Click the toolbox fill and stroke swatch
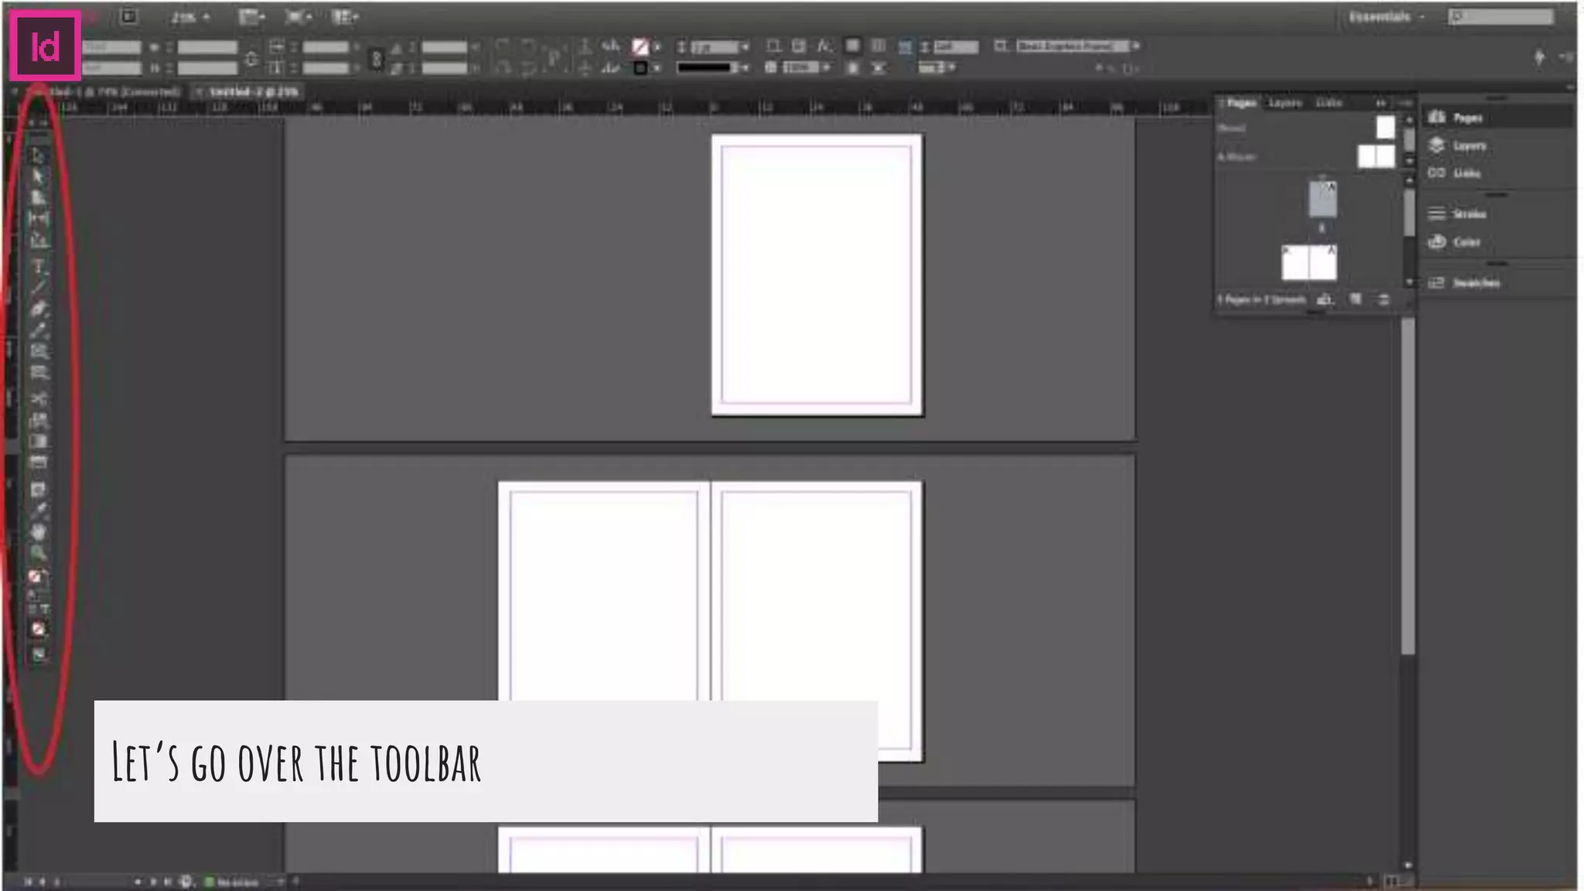 [36, 578]
